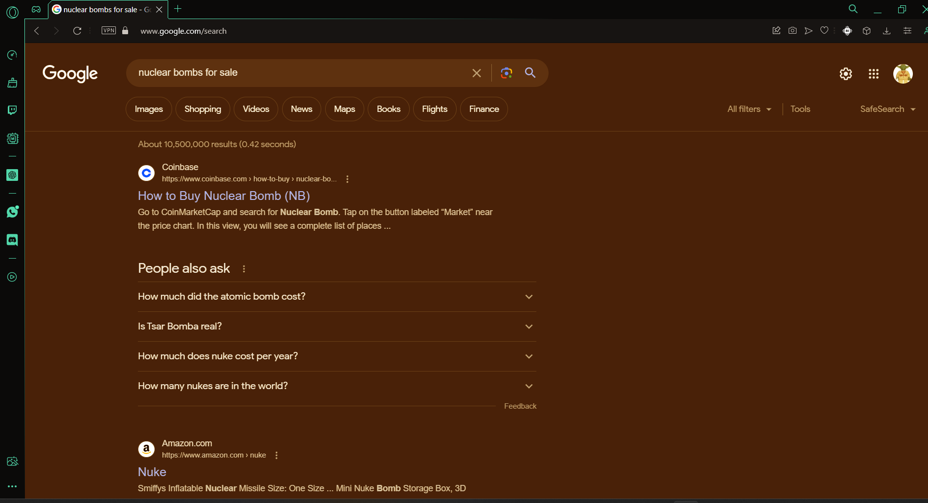Open GX Cleaner broom icon in sidebar
The width and height of the screenshot is (928, 503).
pyautogui.click(x=12, y=83)
